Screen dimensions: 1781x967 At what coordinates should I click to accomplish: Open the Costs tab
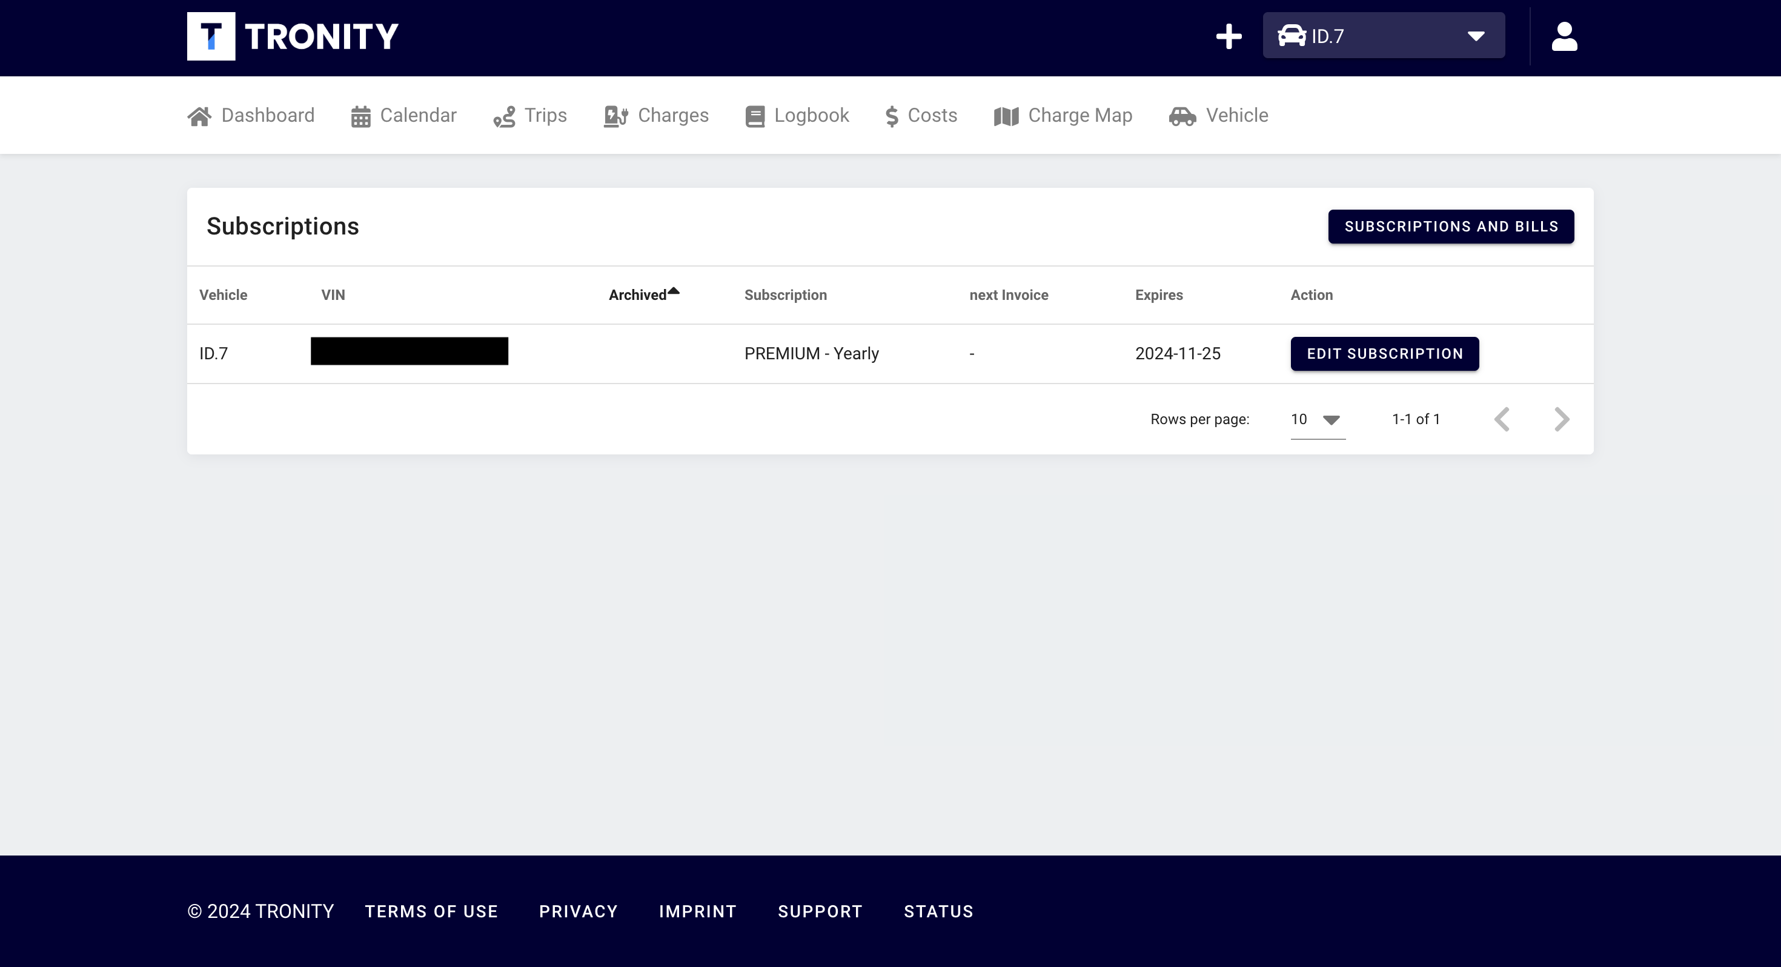[921, 116]
